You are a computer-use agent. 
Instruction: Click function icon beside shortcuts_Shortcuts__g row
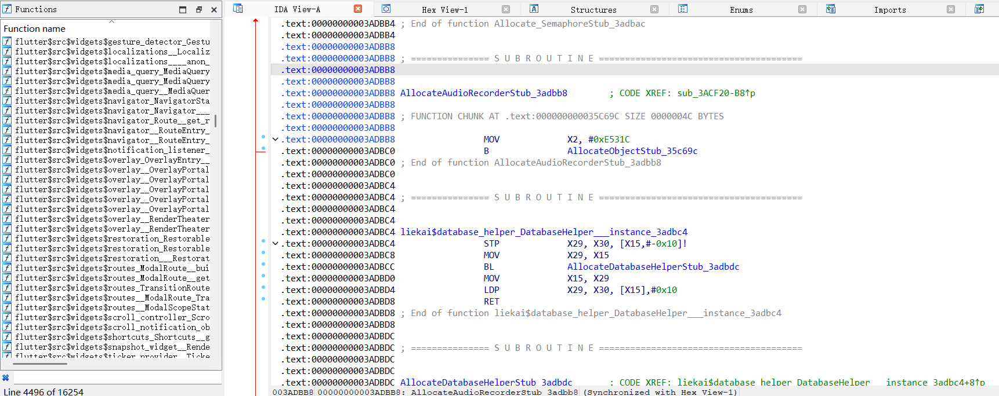point(7,337)
